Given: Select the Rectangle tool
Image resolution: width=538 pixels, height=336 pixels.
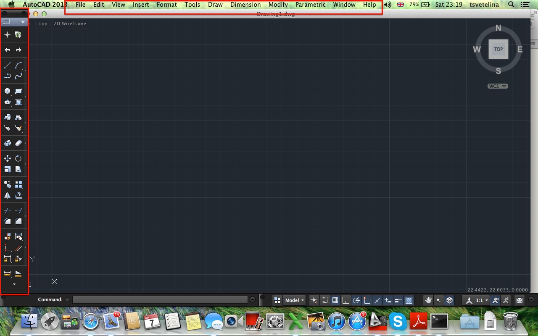Looking at the screenshot, I should [18, 91].
